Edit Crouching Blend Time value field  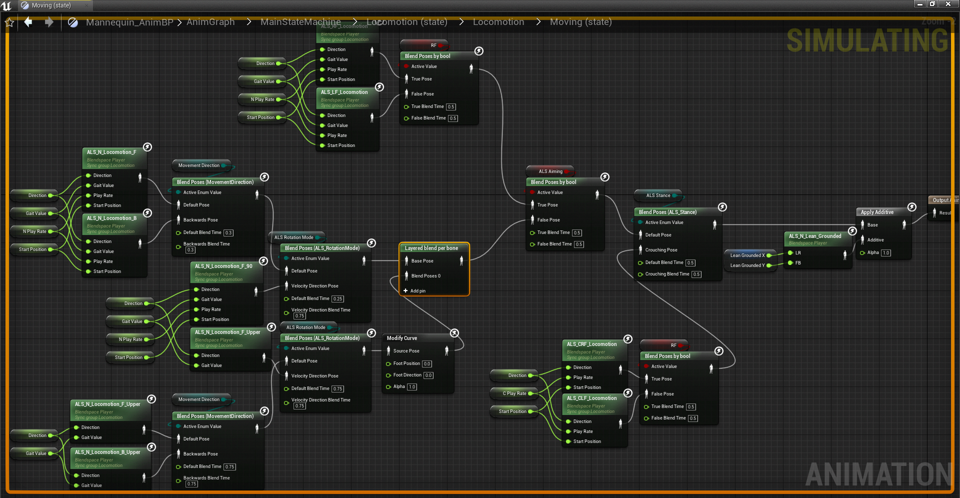point(696,274)
